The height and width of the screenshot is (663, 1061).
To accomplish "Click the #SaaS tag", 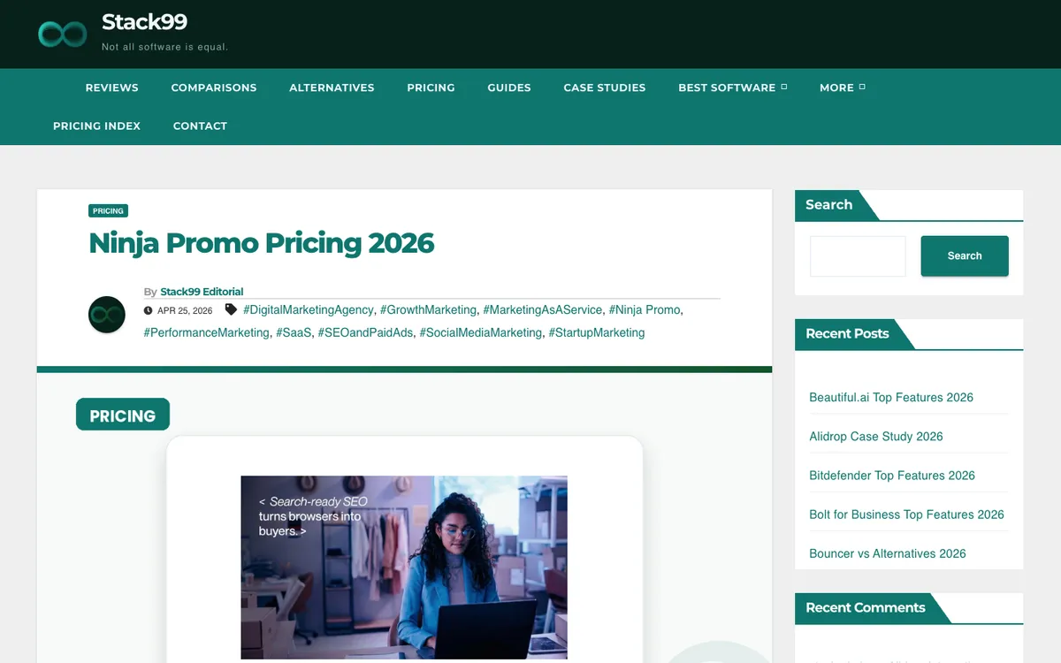I will point(294,332).
